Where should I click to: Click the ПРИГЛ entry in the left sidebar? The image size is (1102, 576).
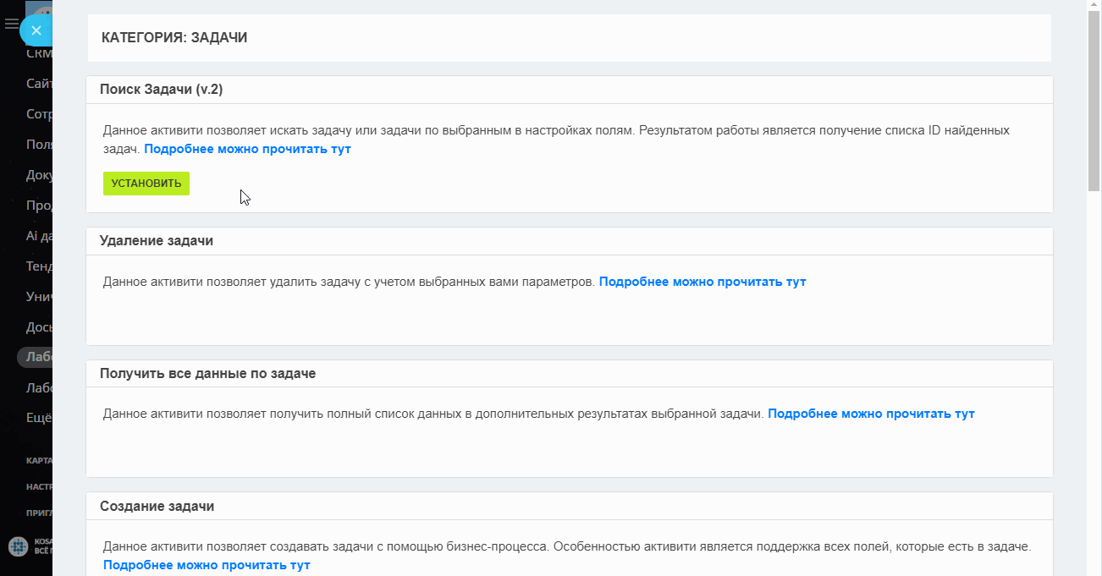pos(39,513)
